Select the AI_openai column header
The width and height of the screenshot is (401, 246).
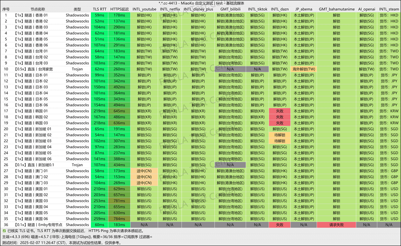[366, 9]
